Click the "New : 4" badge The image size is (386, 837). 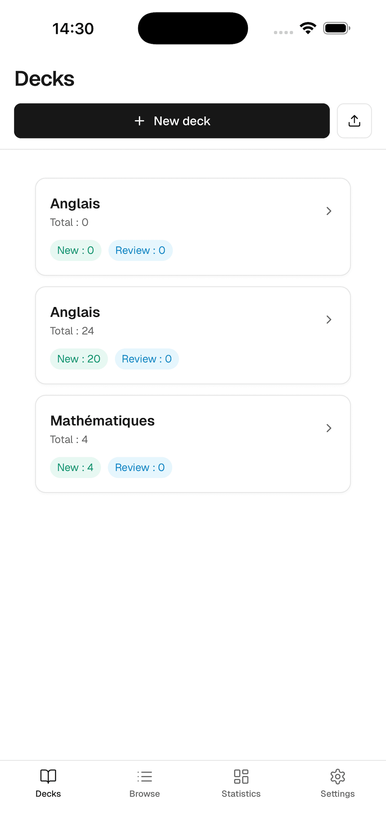coord(75,468)
